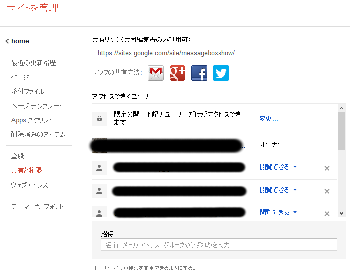
Task: Share link via Google+ icon
Action: tap(177, 73)
